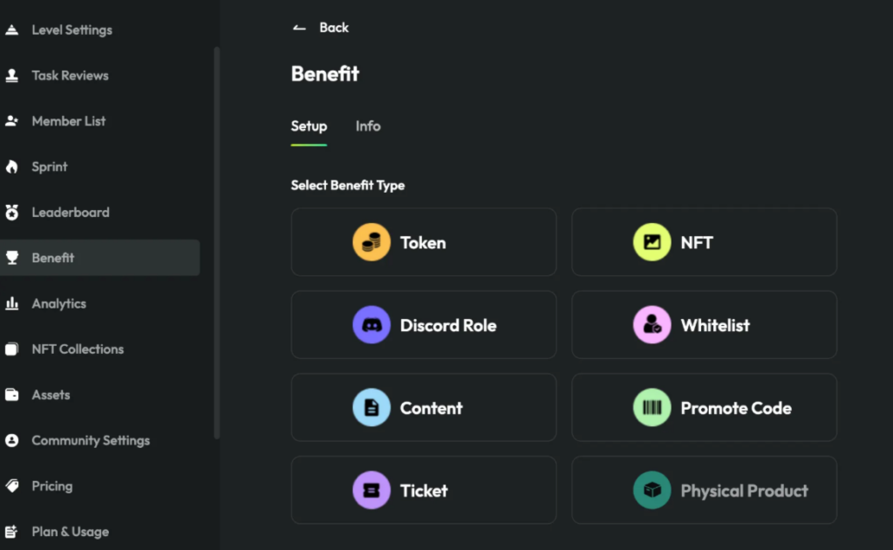
Task: Click the Token coins icon
Action: click(372, 242)
